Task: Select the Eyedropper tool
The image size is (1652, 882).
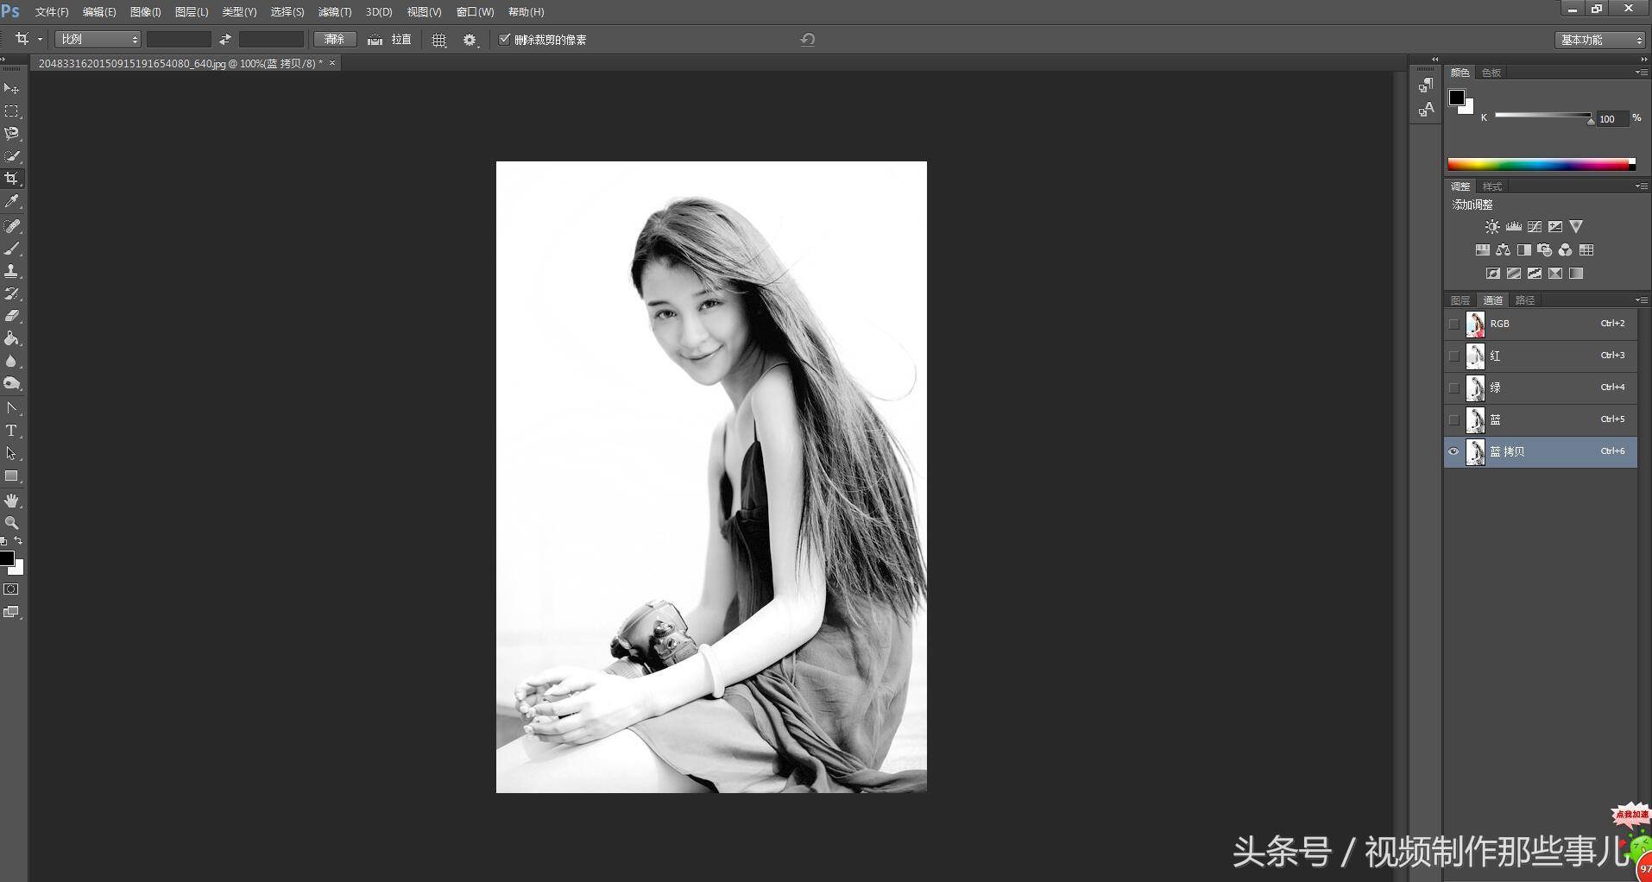Action: coord(12,201)
